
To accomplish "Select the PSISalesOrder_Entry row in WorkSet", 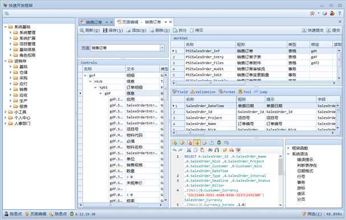I will tap(254, 57).
